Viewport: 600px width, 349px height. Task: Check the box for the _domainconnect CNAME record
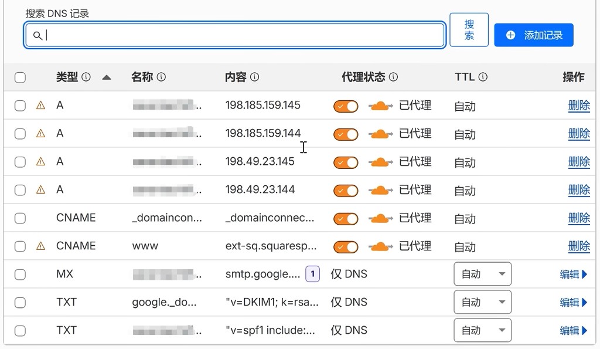point(21,218)
